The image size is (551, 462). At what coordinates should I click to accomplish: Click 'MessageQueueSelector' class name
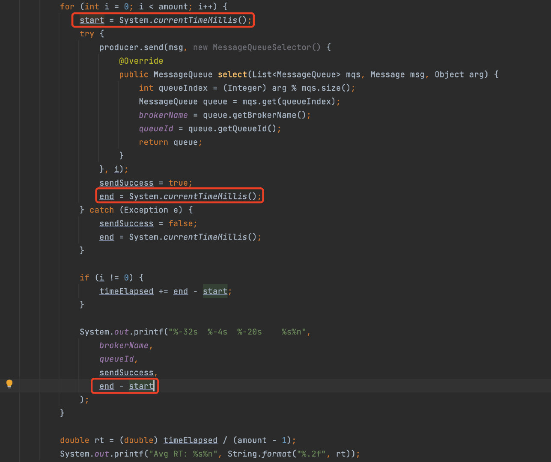pyautogui.click(x=262, y=47)
